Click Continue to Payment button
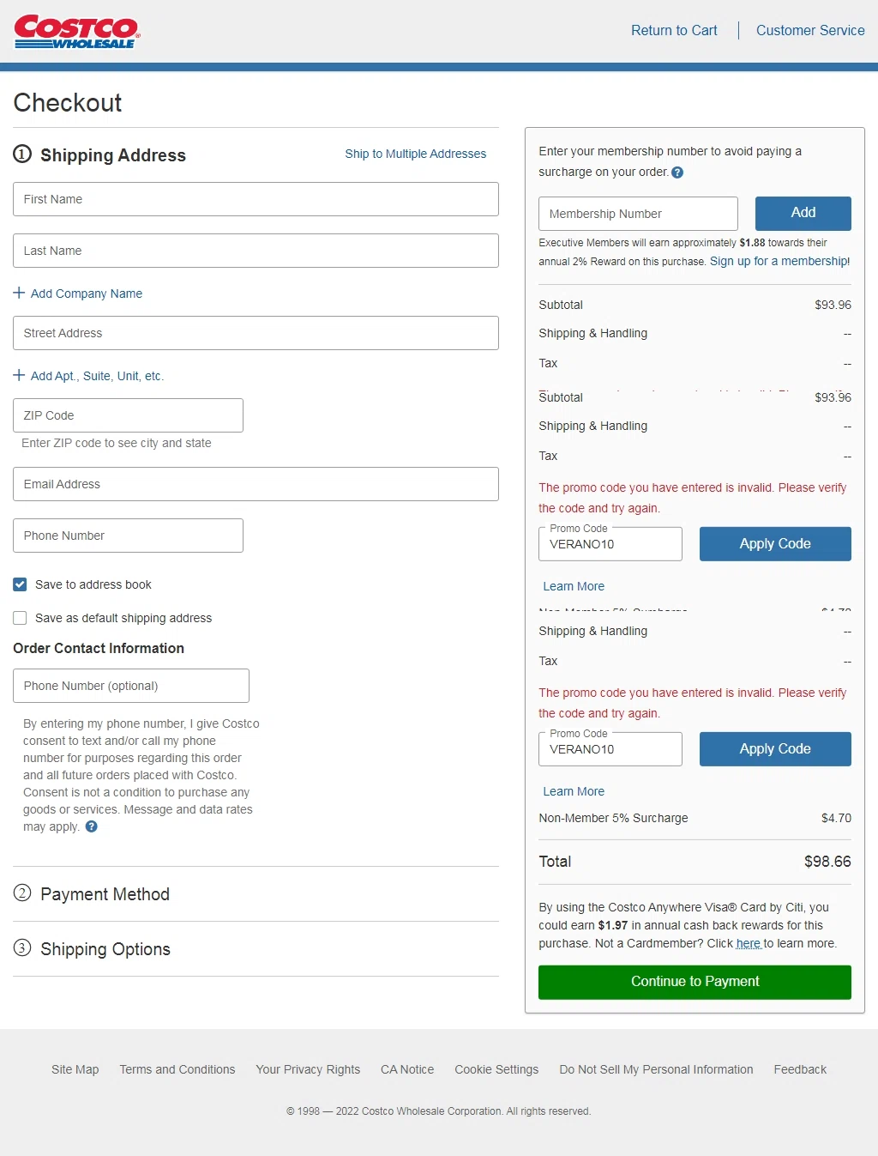The height and width of the screenshot is (1156, 878). [x=695, y=982]
